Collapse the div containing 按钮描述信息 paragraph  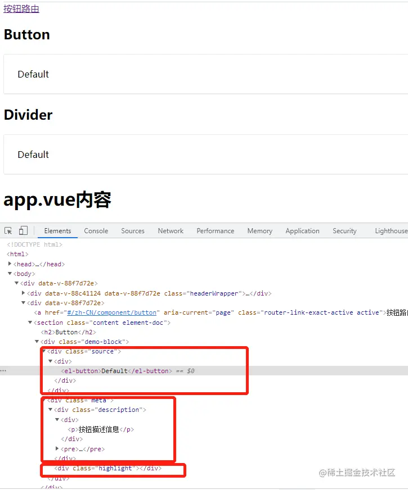point(57,420)
